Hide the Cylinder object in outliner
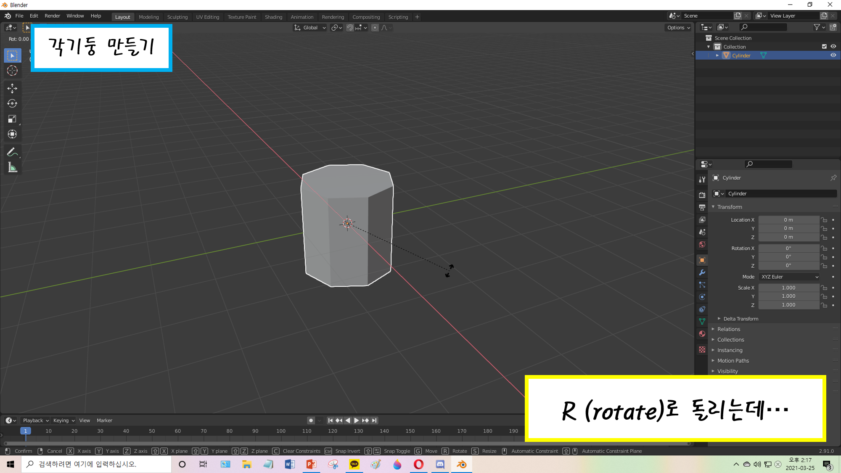The height and width of the screenshot is (473, 841). click(x=833, y=55)
